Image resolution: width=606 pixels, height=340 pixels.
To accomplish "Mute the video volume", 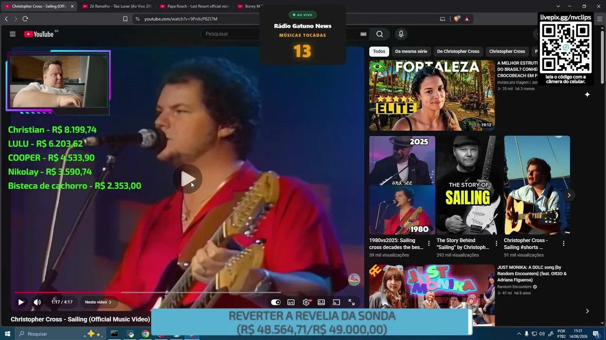I will pos(37,302).
